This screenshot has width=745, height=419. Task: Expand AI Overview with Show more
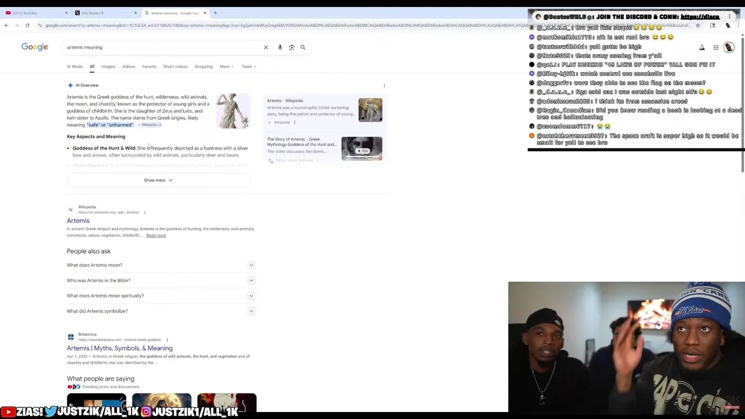(158, 180)
